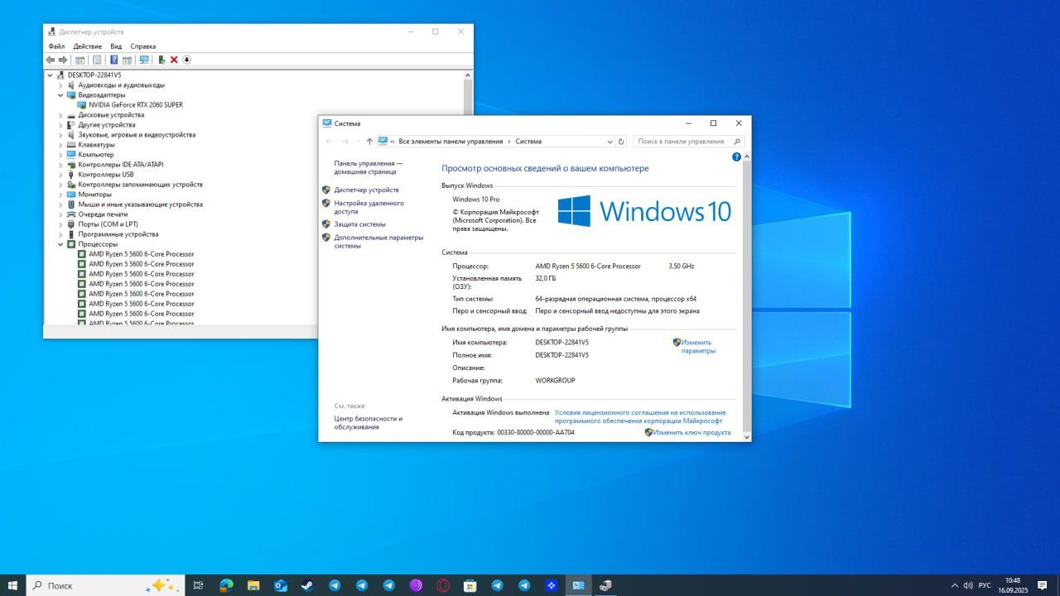This screenshot has height=596, width=1060.
Task: Open Properties via the Device Manager toolbar icon
Action: click(97, 60)
